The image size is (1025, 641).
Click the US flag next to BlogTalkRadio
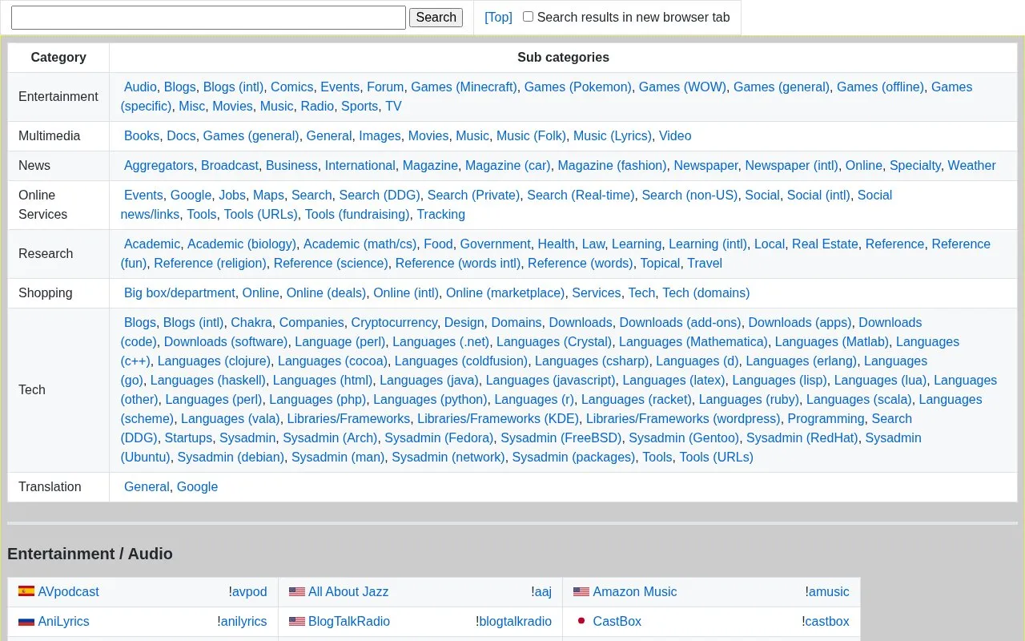pos(297,621)
